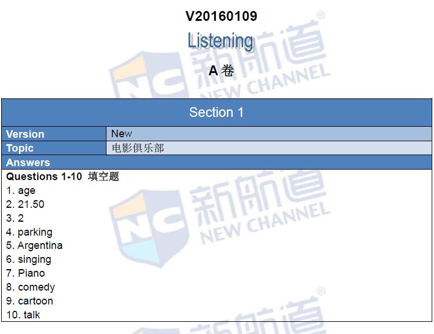434x334 pixels.
Task: Click answer 4 parking
Action: tap(30, 232)
